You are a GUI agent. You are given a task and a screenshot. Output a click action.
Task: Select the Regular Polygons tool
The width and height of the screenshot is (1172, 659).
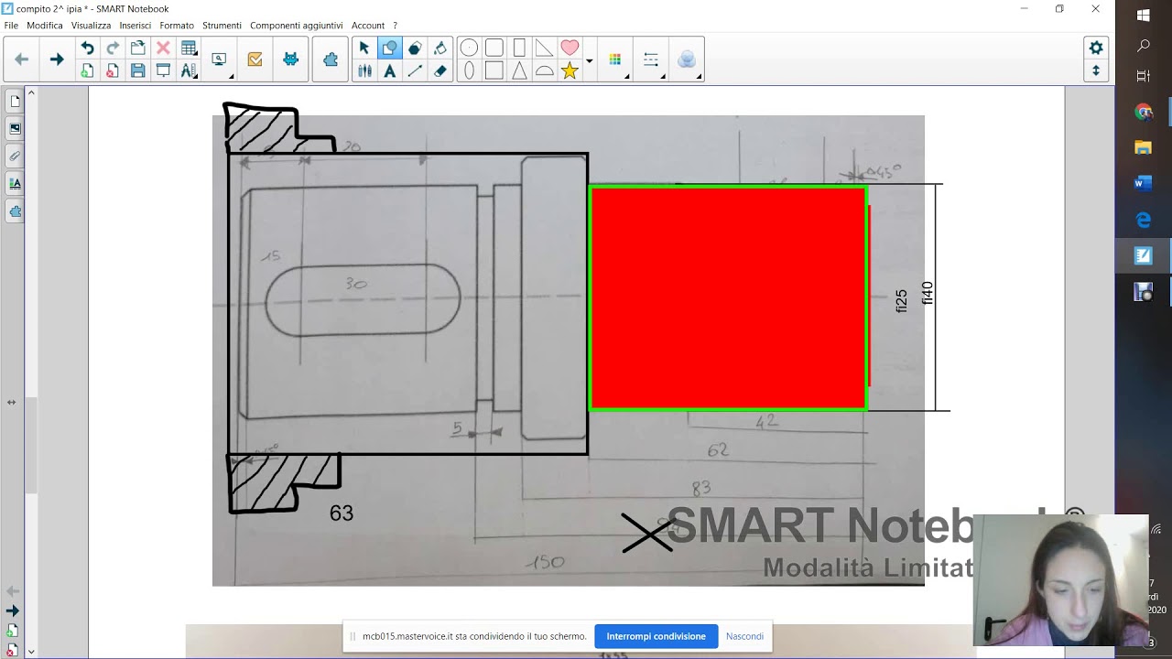pos(415,49)
